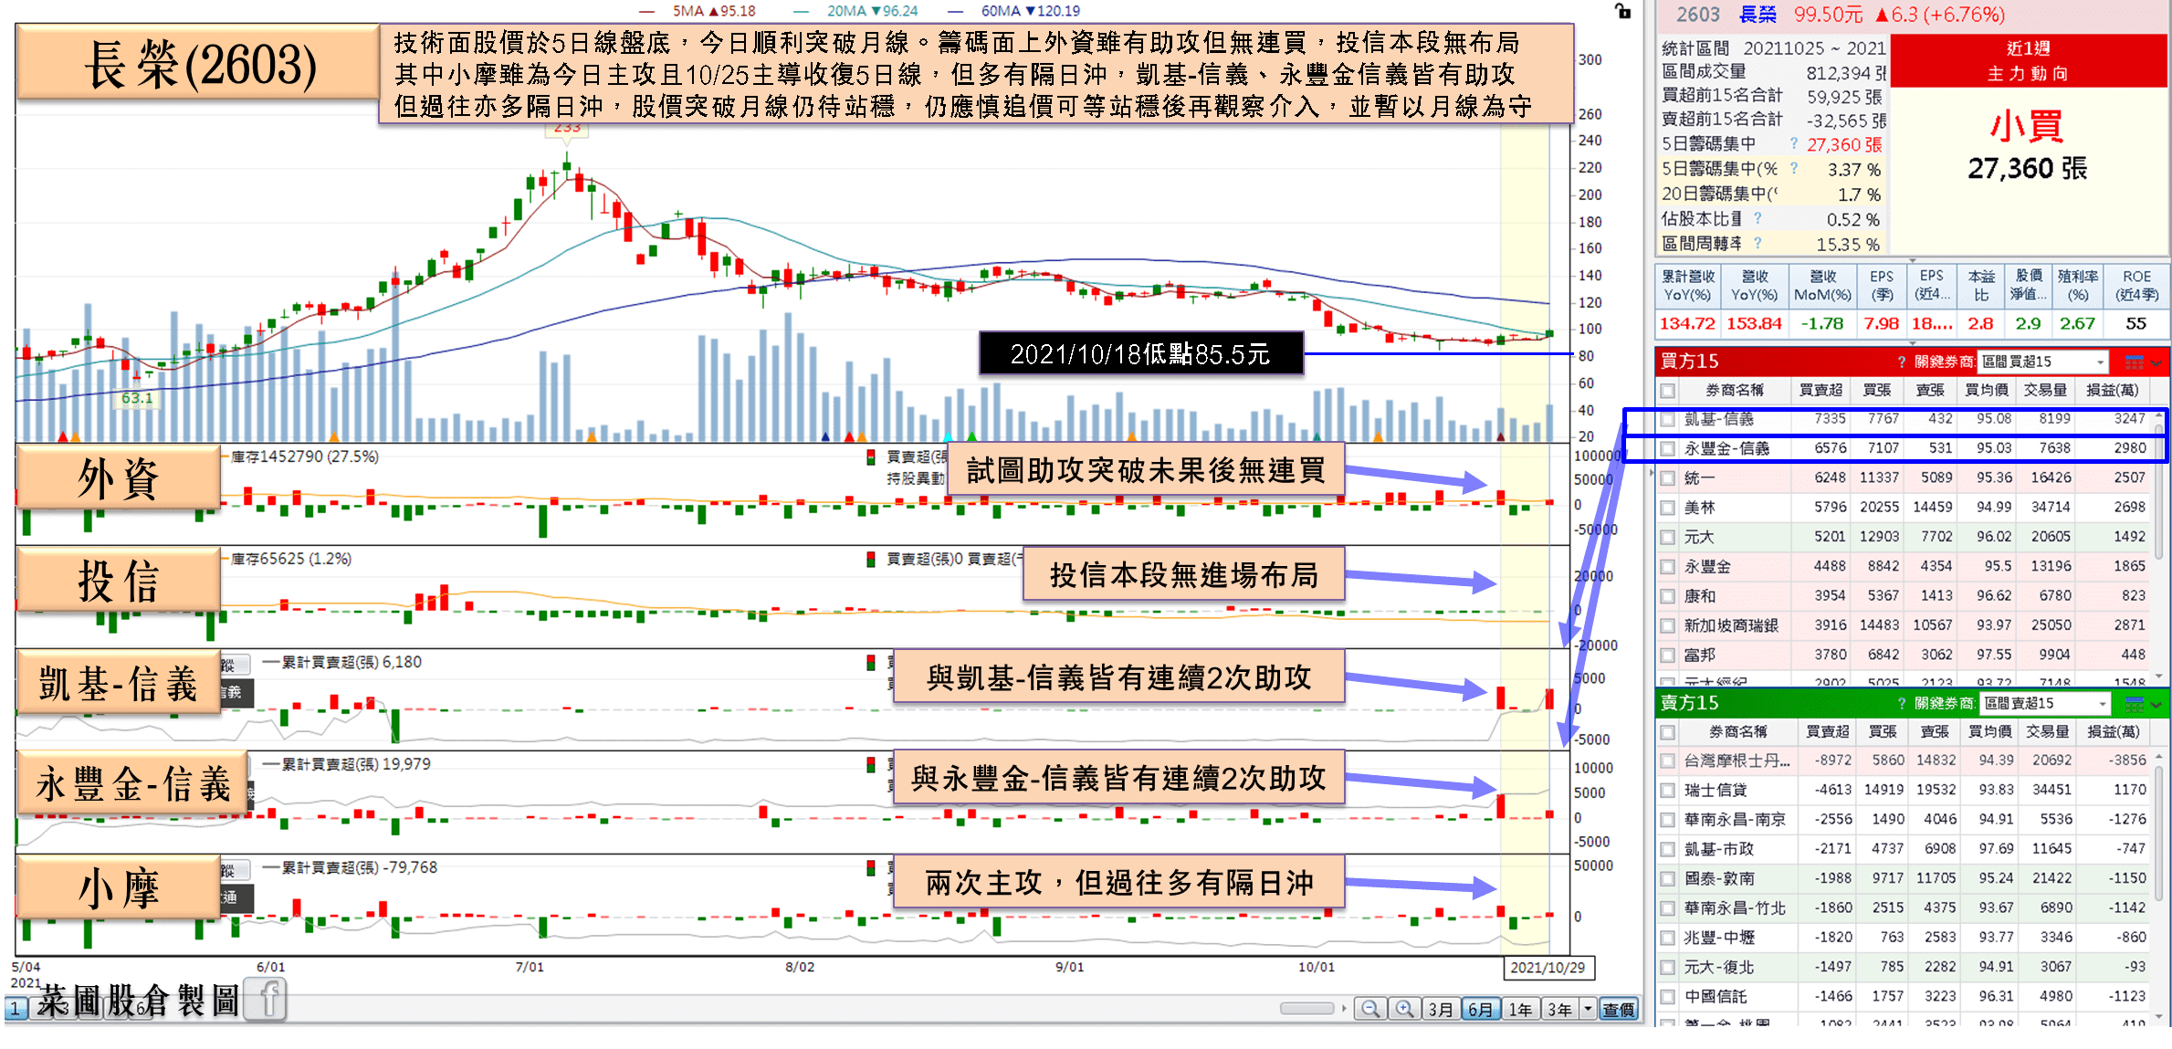
Task: Zoom out the chart with the minus magnifier
Action: 1369,1009
